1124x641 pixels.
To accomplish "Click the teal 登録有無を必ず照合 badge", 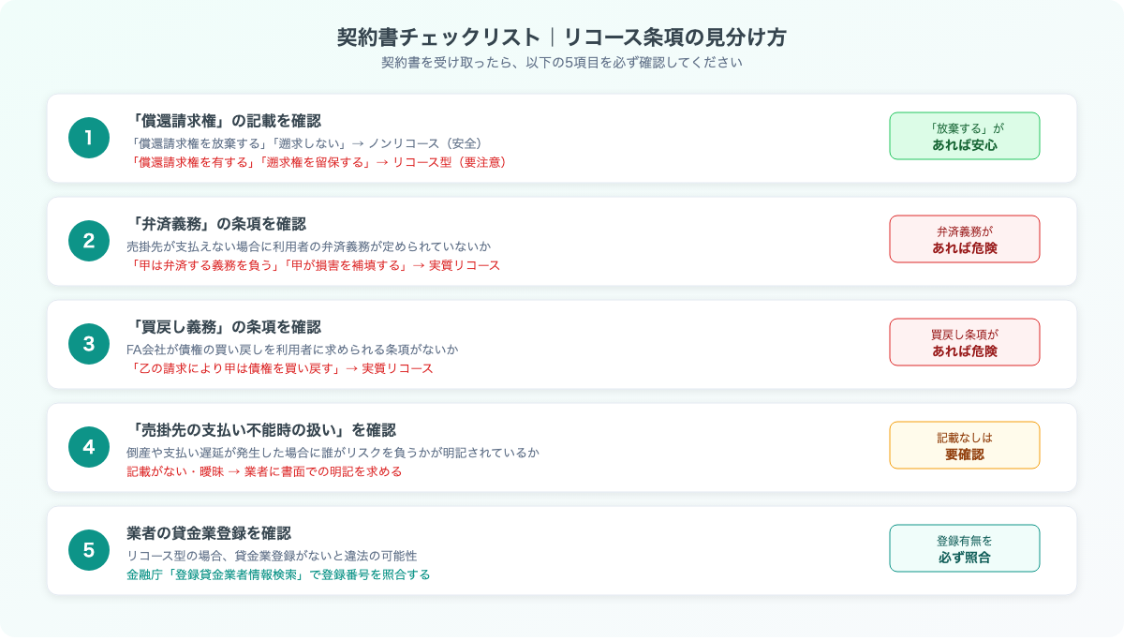I will 964,549.
